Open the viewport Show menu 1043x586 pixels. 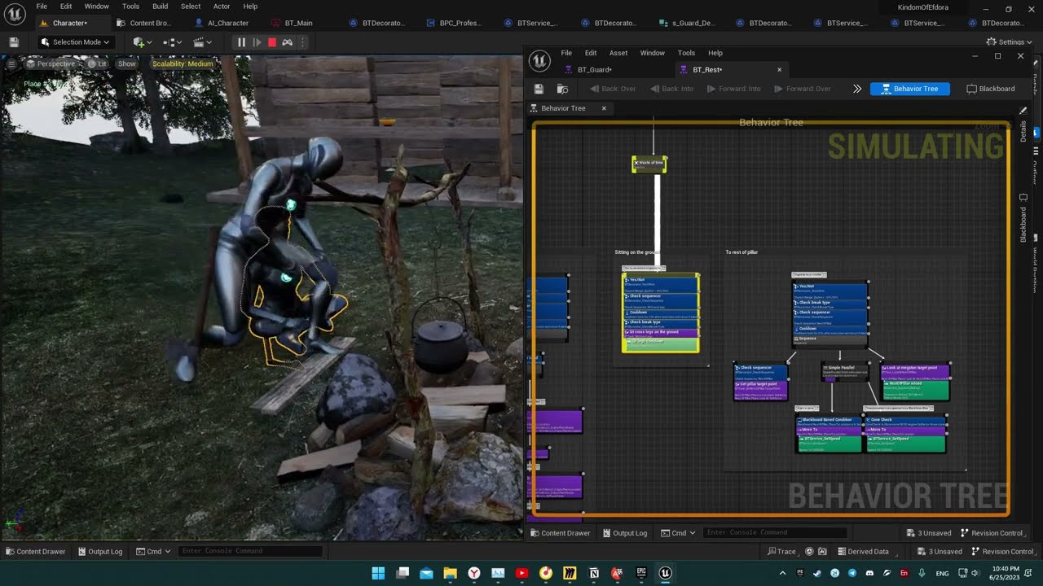(127, 63)
